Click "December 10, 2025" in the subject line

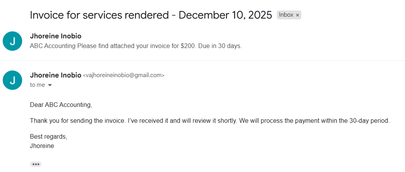pos(225,15)
